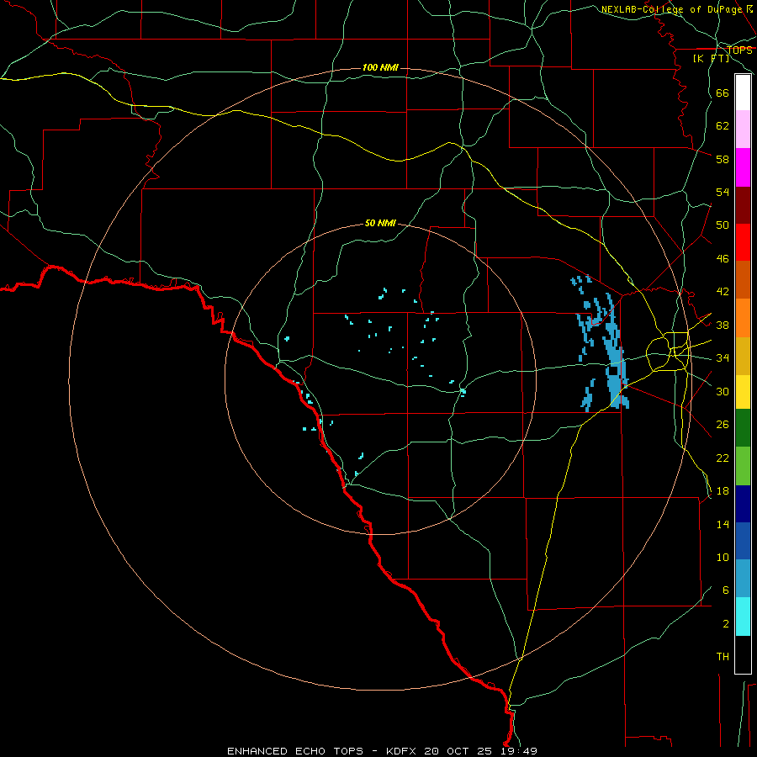Click the '50' legend value
The width and height of the screenshot is (757, 757).
[x=723, y=225]
